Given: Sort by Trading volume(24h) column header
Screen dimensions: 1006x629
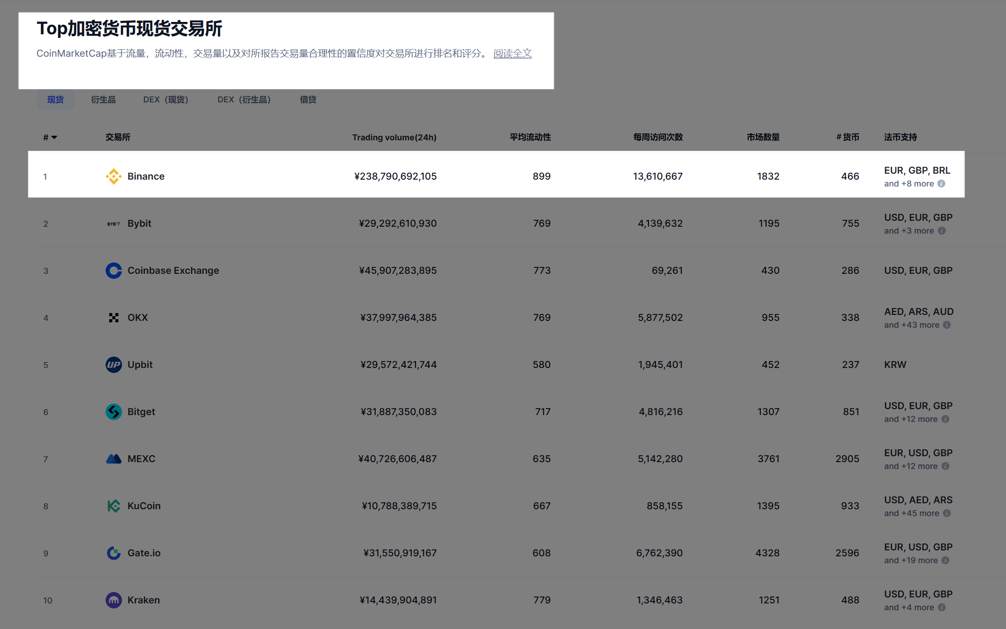Looking at the screenshot, I should point(394,137).
